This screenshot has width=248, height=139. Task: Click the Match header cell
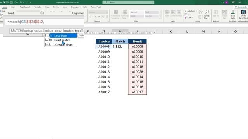point(120,41)
